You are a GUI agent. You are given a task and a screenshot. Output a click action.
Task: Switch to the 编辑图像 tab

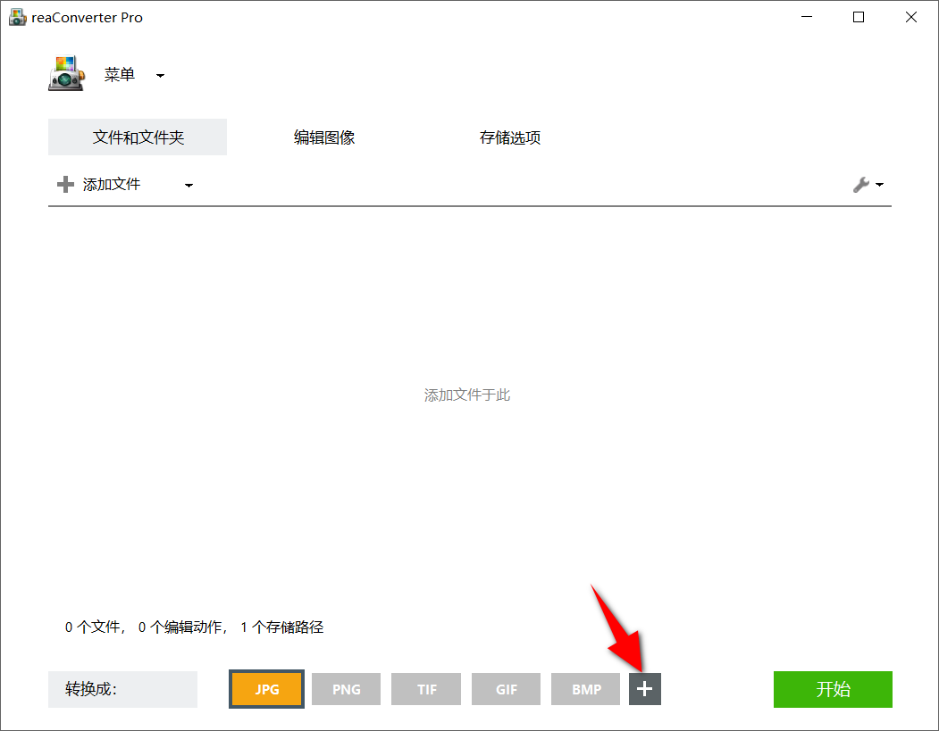pyautogui.click(x=324, y=137)
